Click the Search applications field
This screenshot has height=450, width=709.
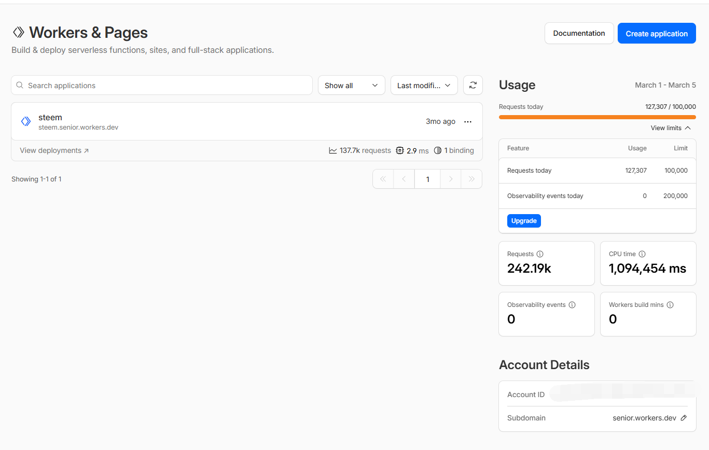click(x=162, y=86)
